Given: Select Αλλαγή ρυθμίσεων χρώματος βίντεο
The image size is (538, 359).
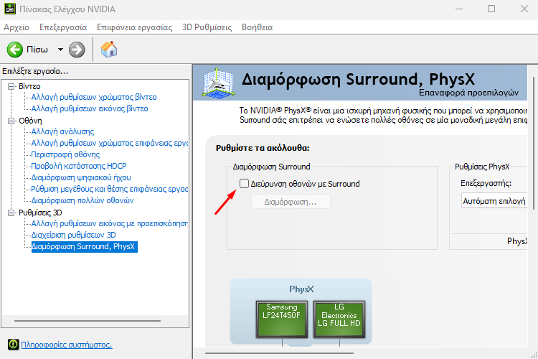Looking at the screenshot, I should click(x=94, y=97).
